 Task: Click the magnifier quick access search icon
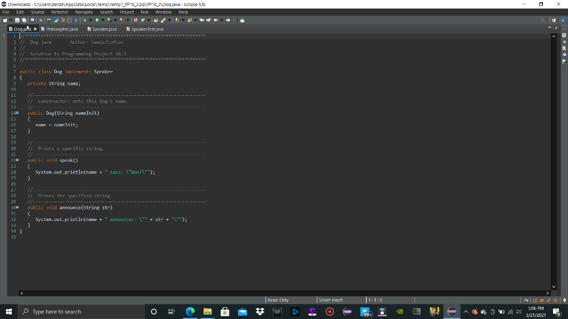(542, 20)
